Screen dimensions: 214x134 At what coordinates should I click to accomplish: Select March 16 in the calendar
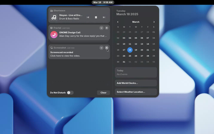(x=118, y=50)
